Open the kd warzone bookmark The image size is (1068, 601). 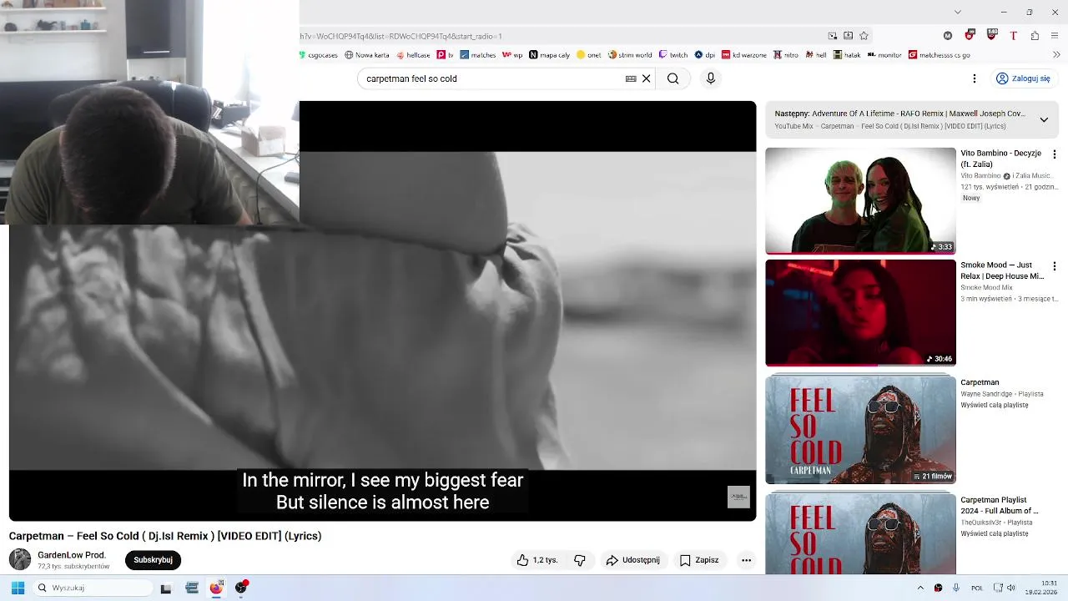click(744, 55)
